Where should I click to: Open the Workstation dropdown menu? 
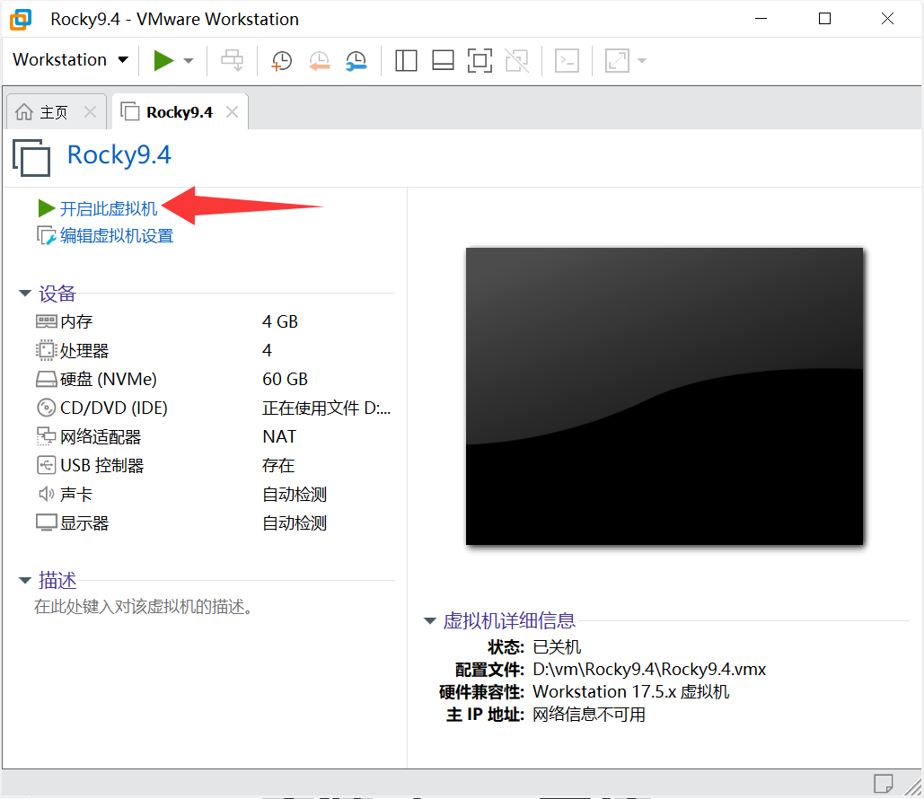[x=70, y=60]
